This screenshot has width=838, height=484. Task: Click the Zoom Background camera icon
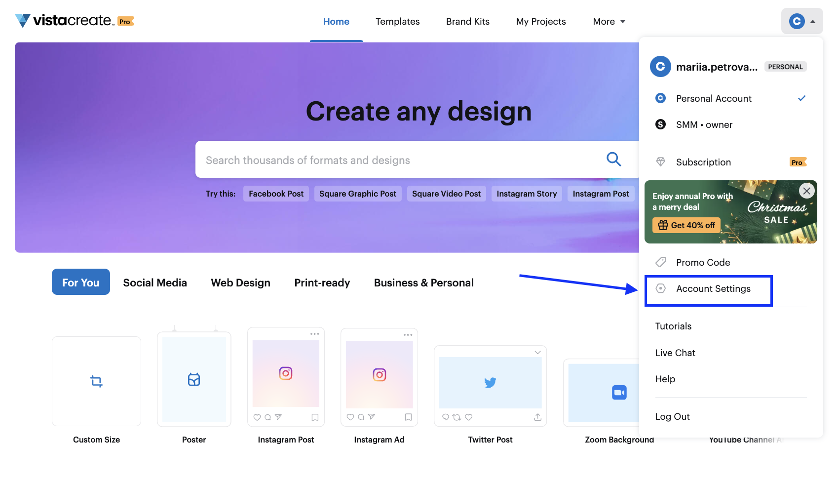(619, 393)
